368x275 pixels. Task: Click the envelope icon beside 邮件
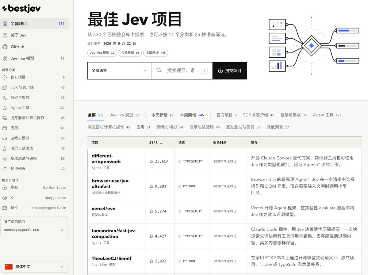(x=5, y=208)
